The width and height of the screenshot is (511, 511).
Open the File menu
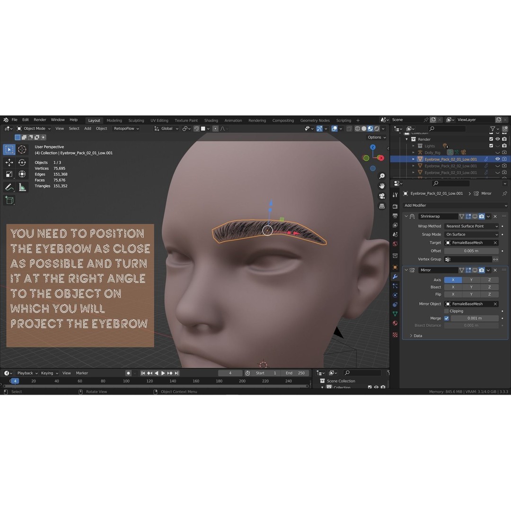15,120
